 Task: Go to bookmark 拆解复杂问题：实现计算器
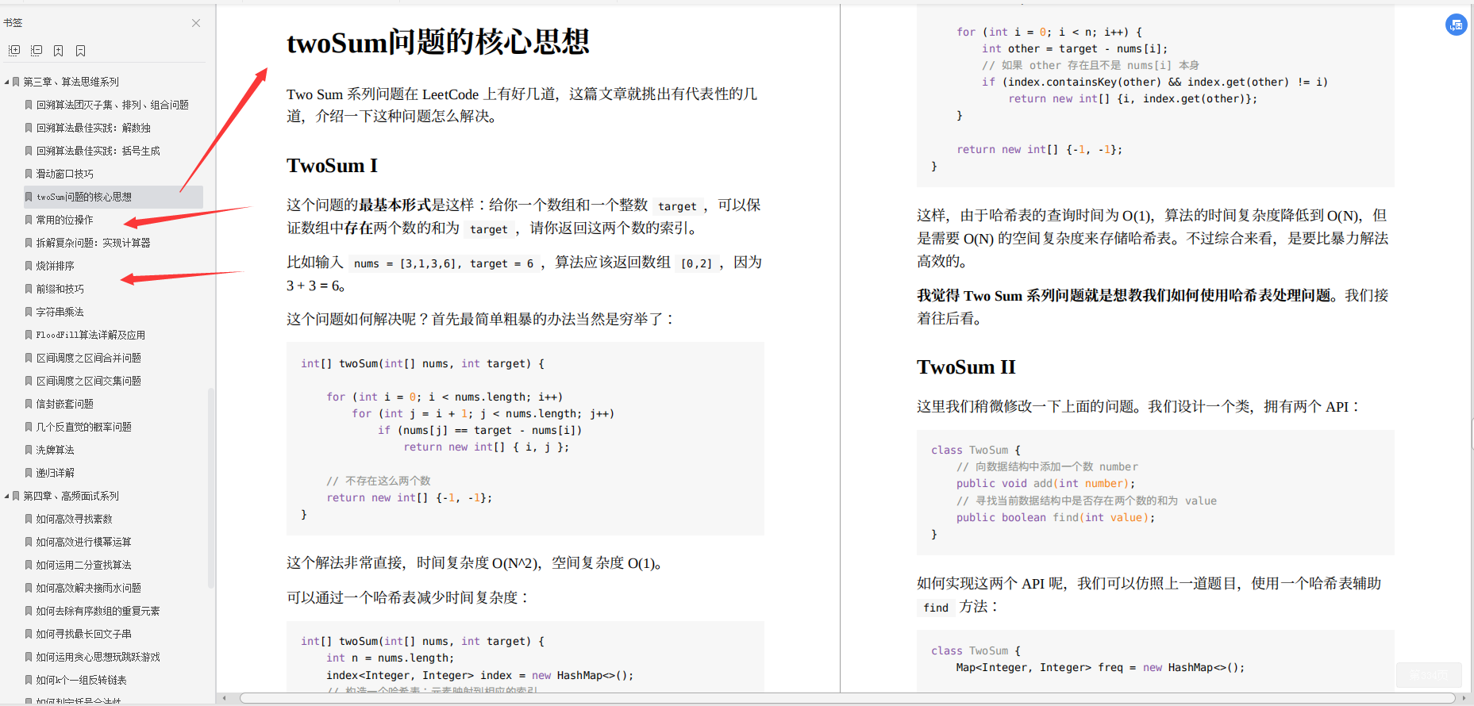coord(93,243)
